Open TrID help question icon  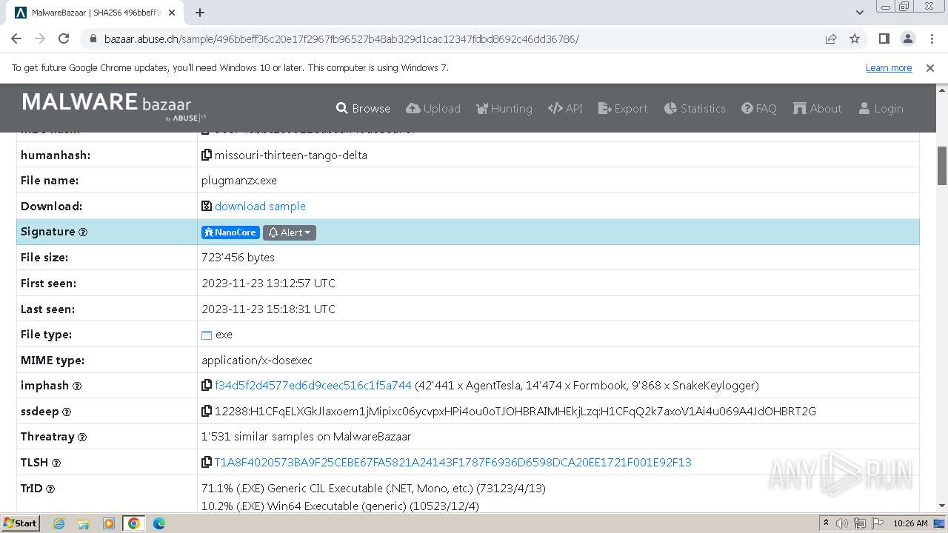coord(50,489)
